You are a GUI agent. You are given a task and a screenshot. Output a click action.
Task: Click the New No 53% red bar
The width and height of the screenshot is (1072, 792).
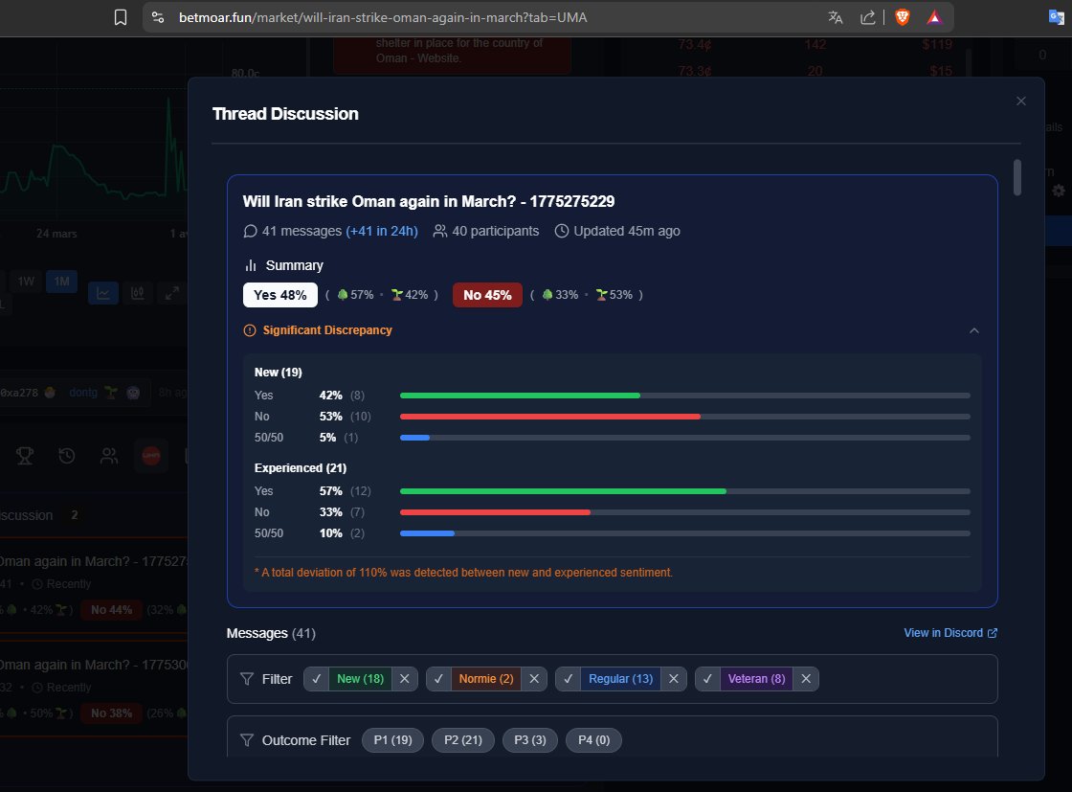[x=549, y=417]
